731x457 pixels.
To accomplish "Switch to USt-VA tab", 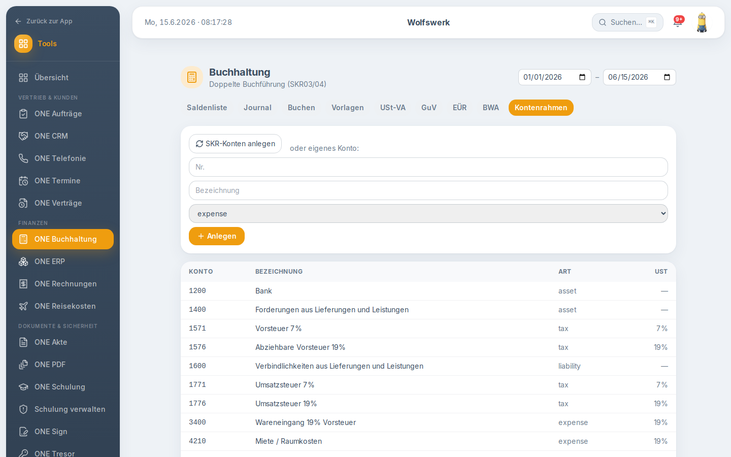I will pyautogui.click(x=393, y=108).
